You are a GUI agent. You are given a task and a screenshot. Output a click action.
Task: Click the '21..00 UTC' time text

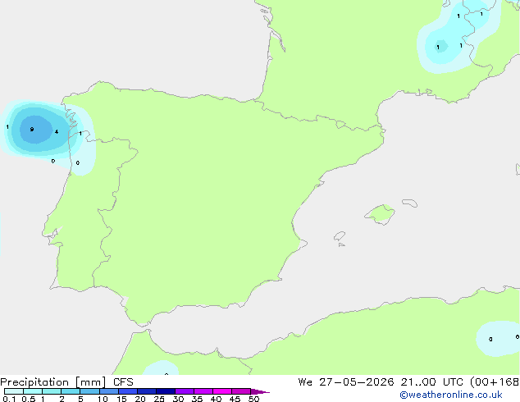431,382
